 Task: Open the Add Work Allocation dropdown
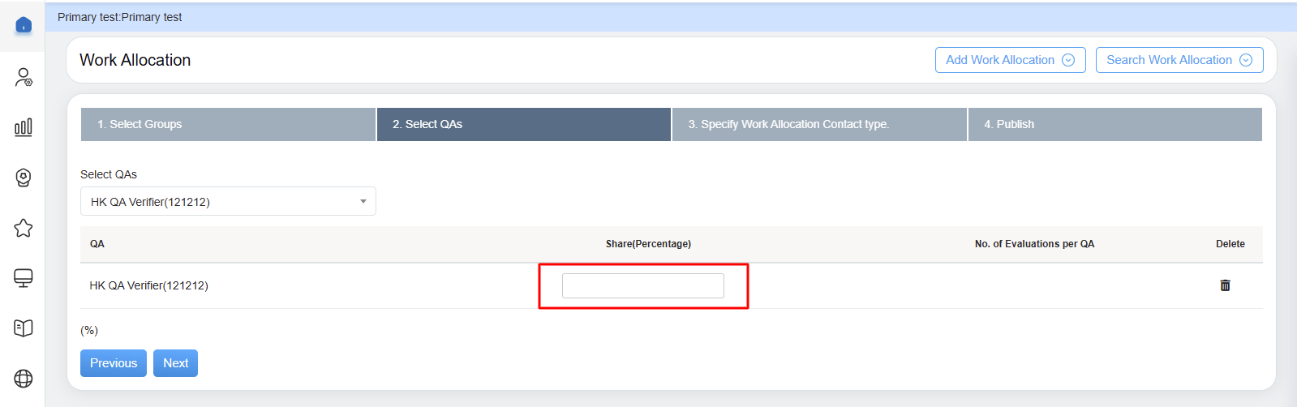pos(1010,60)
